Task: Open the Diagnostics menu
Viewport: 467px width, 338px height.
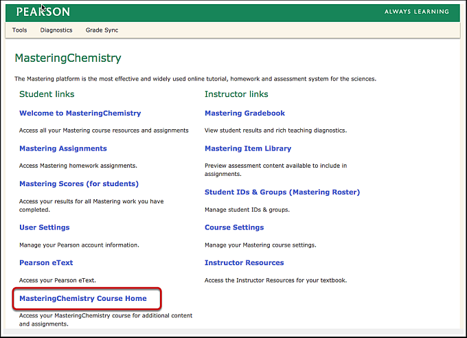Action: (x=56, y=30)
